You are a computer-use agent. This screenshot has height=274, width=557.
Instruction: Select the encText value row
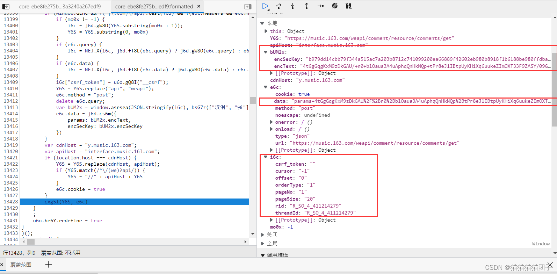pyautogui.click(x=412, y=66)
